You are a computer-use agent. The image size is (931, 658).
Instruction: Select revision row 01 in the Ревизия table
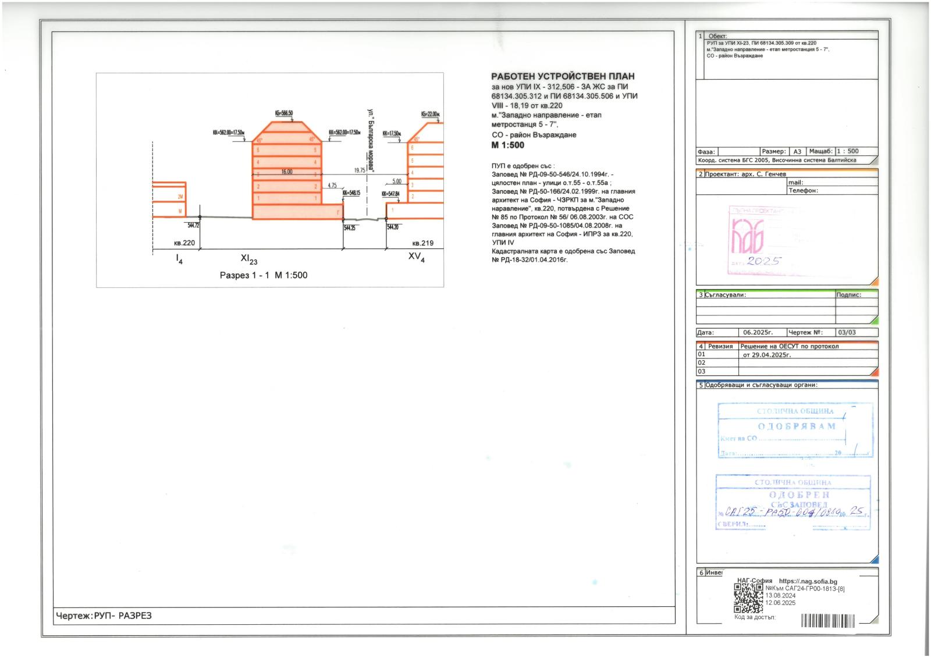point(702,354)
